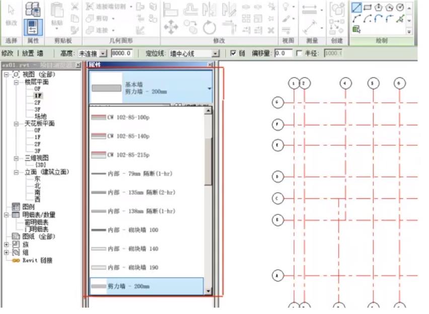The image size is (429, 314).
Task: Expand the 族 families tree node
Action: pos(7,244)
